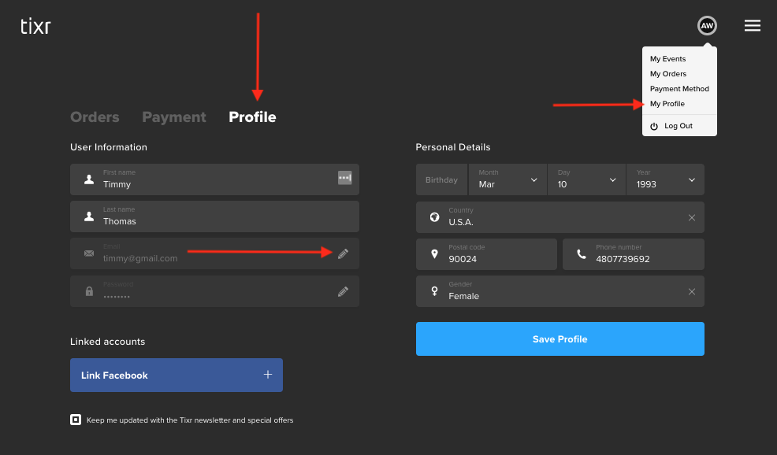This screenshot has height=455, width=777.
Task: Click the Password field with dots
Action: pos(214,291)
